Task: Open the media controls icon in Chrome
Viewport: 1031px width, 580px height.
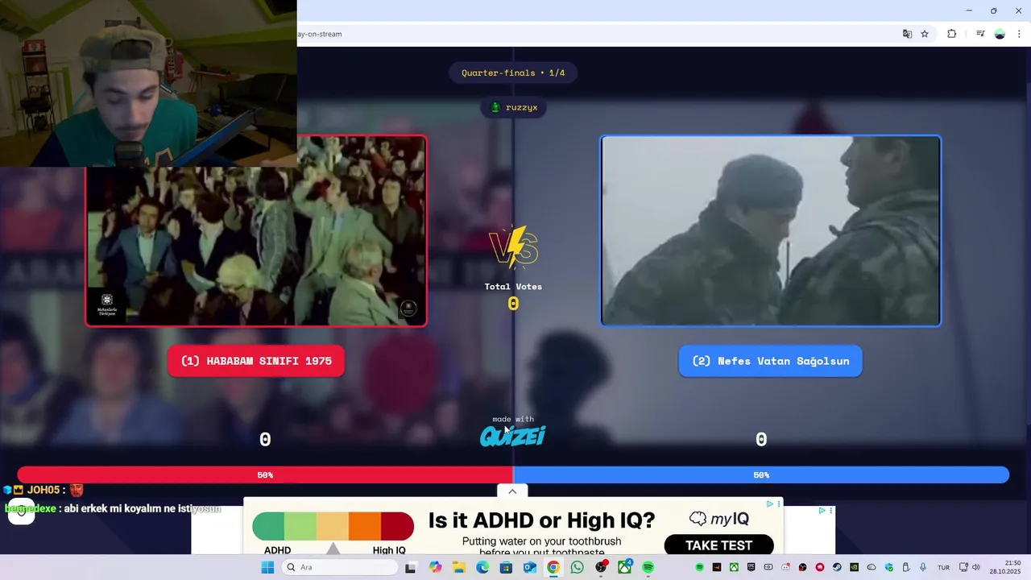Action: [980, 34]
